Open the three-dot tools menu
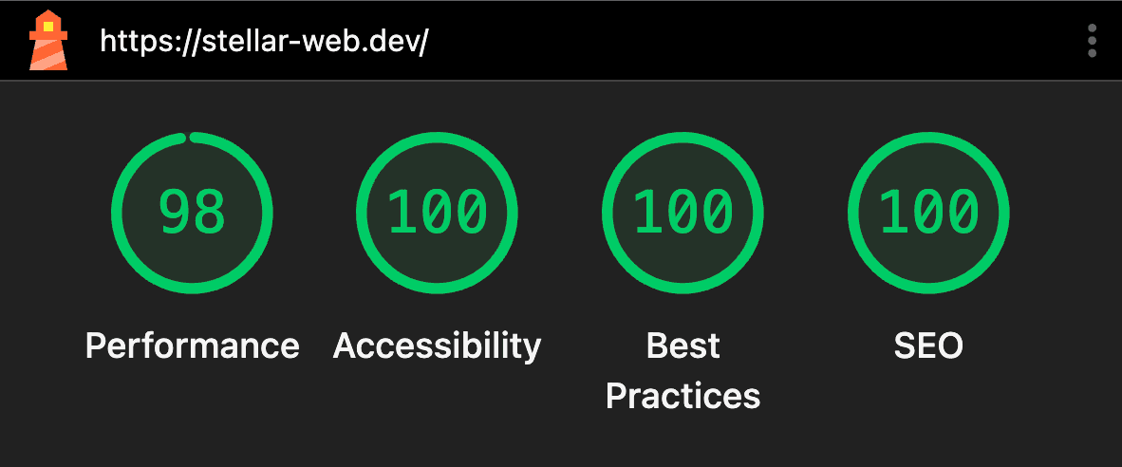Screen dimensions: 1122x467 click(x=1093, y=42)
